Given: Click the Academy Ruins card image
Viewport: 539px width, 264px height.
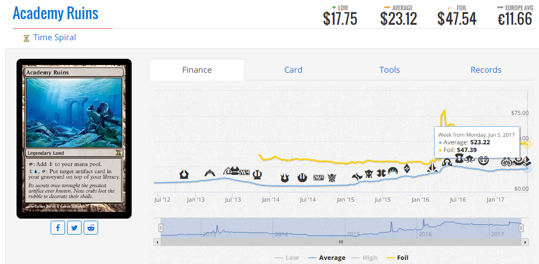Looking at the screenshot, I should point(74,139).
